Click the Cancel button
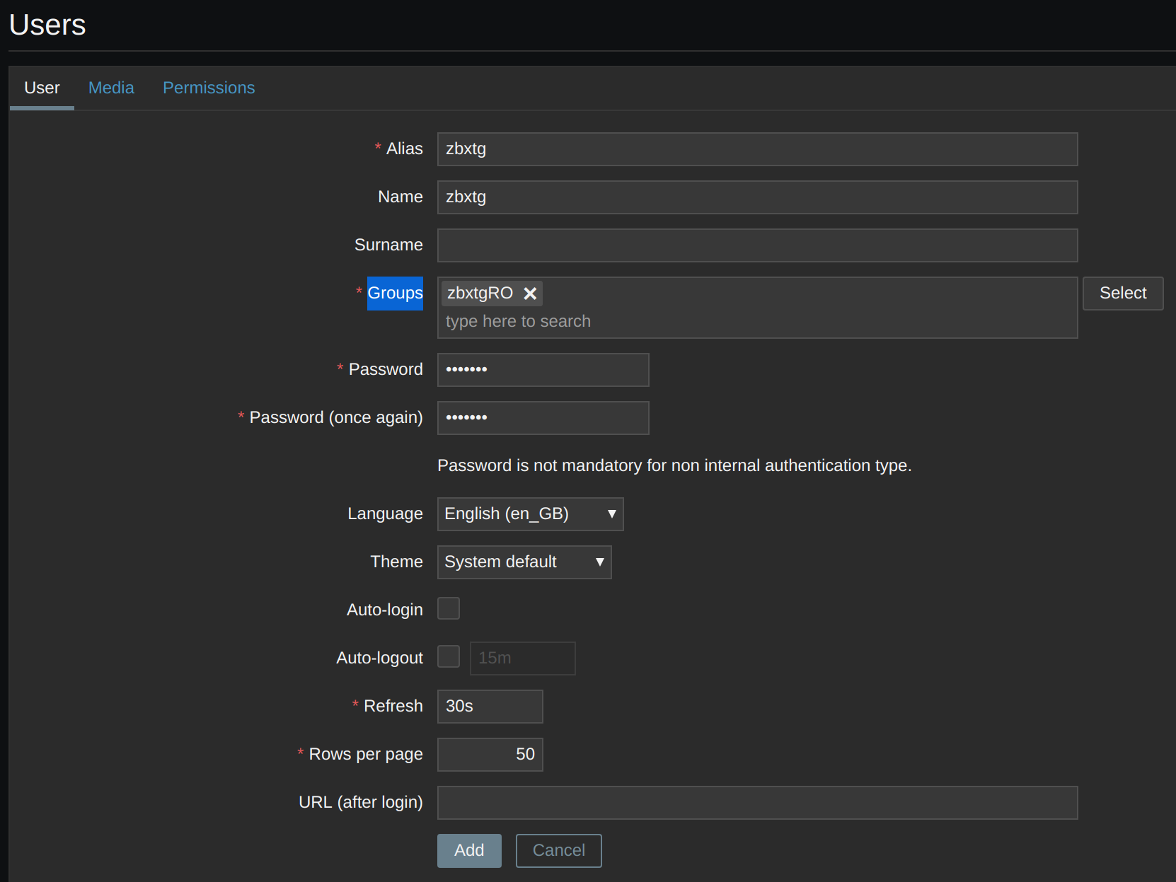Viewport: 1176px width, 882px height. pos(558,850)
